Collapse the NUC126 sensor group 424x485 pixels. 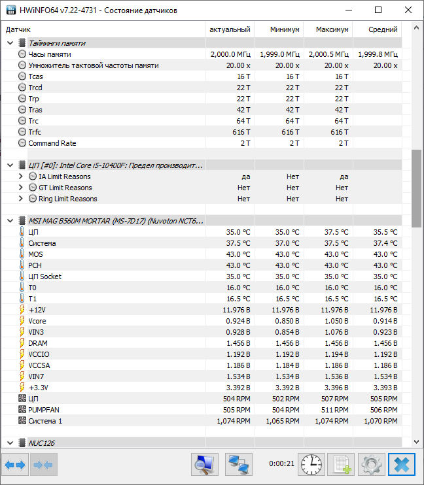click(10, 443)
